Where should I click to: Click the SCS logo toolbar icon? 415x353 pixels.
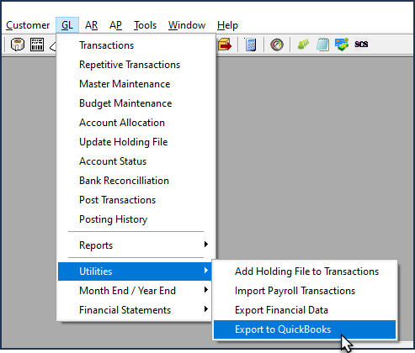tap(361, 45)
